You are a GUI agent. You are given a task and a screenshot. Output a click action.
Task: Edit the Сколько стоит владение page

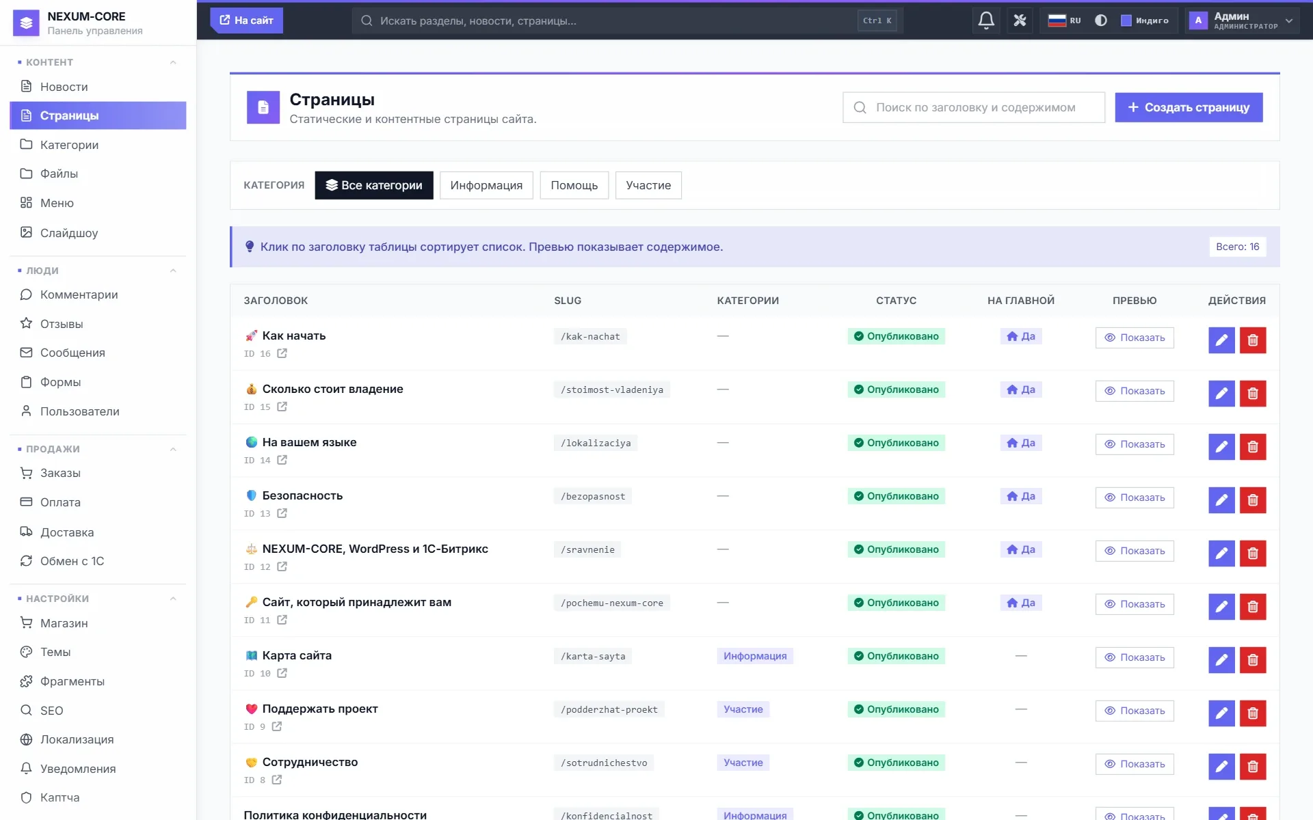[x=1221, y=393]
